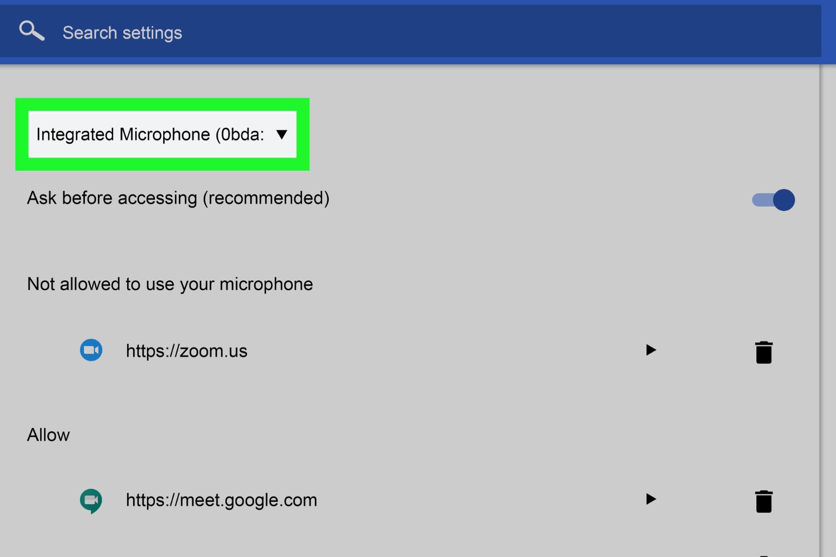Click the partially visible trash icon at bottom
This screenshot has width=836, height=557.
(764, 554)
